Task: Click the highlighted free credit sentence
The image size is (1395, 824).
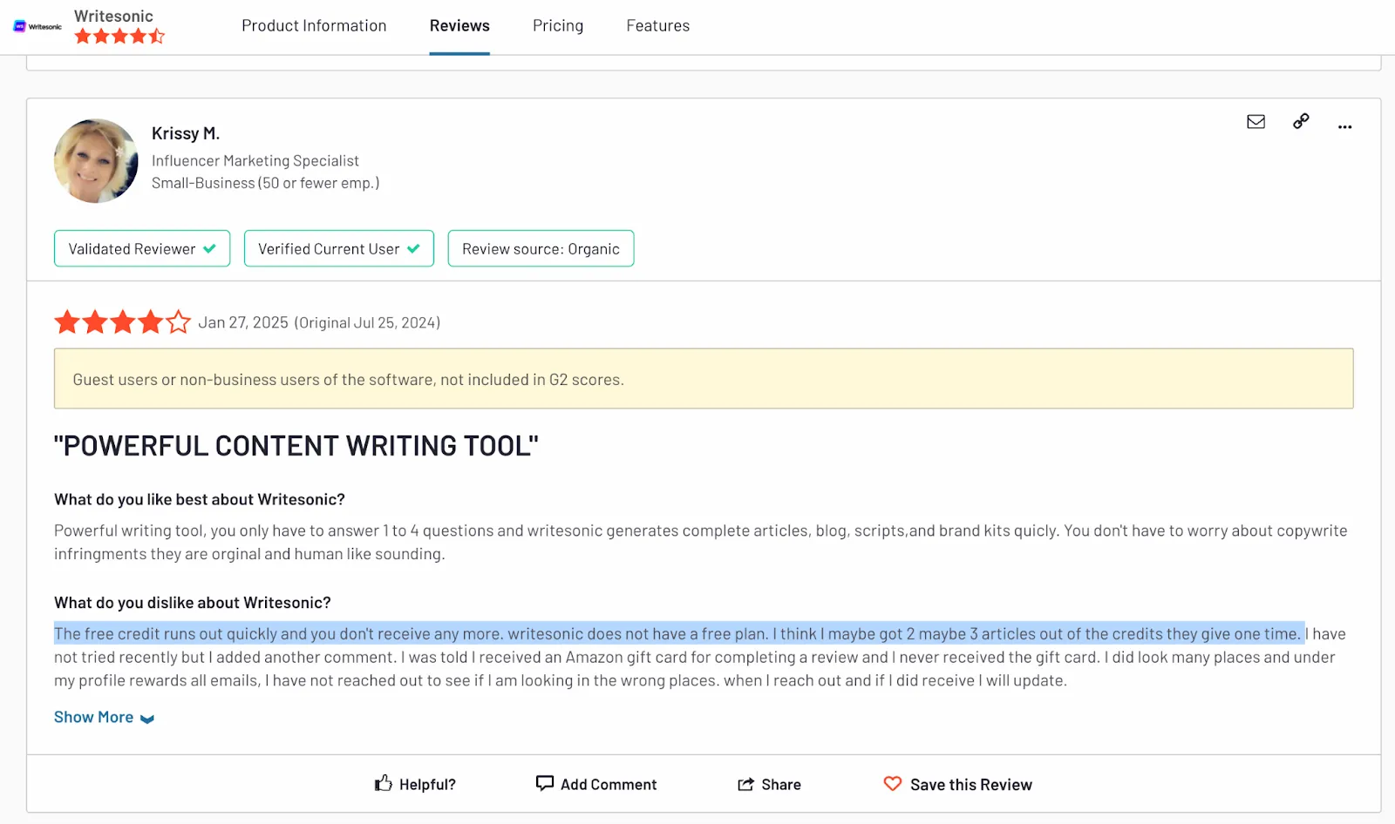Action: (679, 633)
